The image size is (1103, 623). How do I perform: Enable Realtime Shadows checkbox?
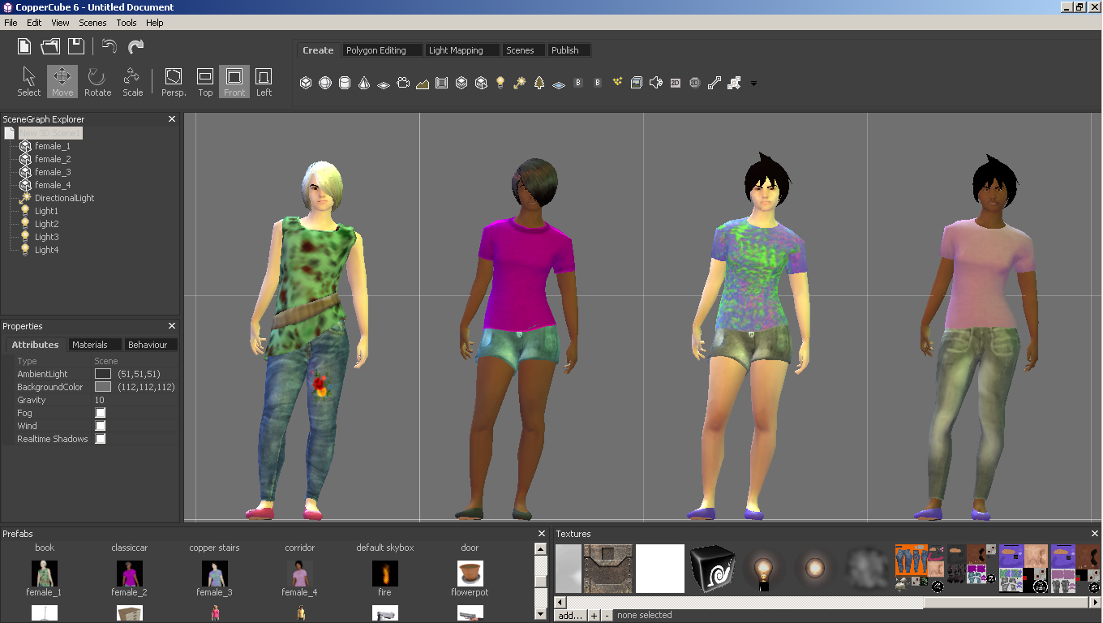101,439
